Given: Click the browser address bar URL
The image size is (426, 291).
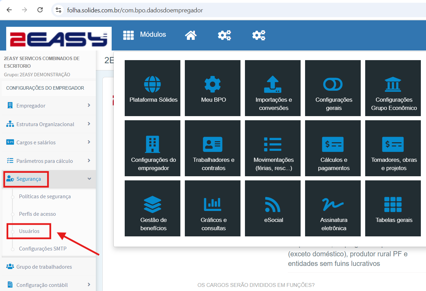Looking at the screenshot, I should click(x=135, y=10).
